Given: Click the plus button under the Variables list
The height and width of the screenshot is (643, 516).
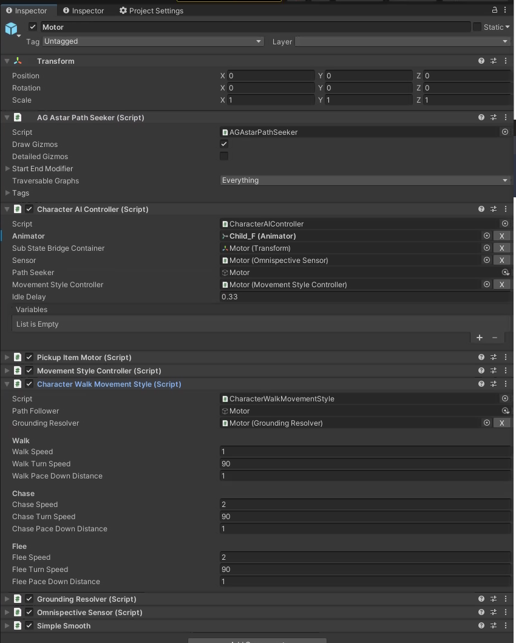Looking at the screenshot, I should click(479, 338).
